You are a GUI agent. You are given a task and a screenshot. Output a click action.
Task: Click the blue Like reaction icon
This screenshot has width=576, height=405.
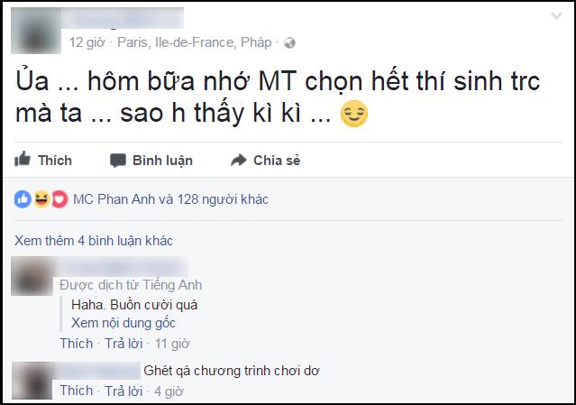coord(23,199)
